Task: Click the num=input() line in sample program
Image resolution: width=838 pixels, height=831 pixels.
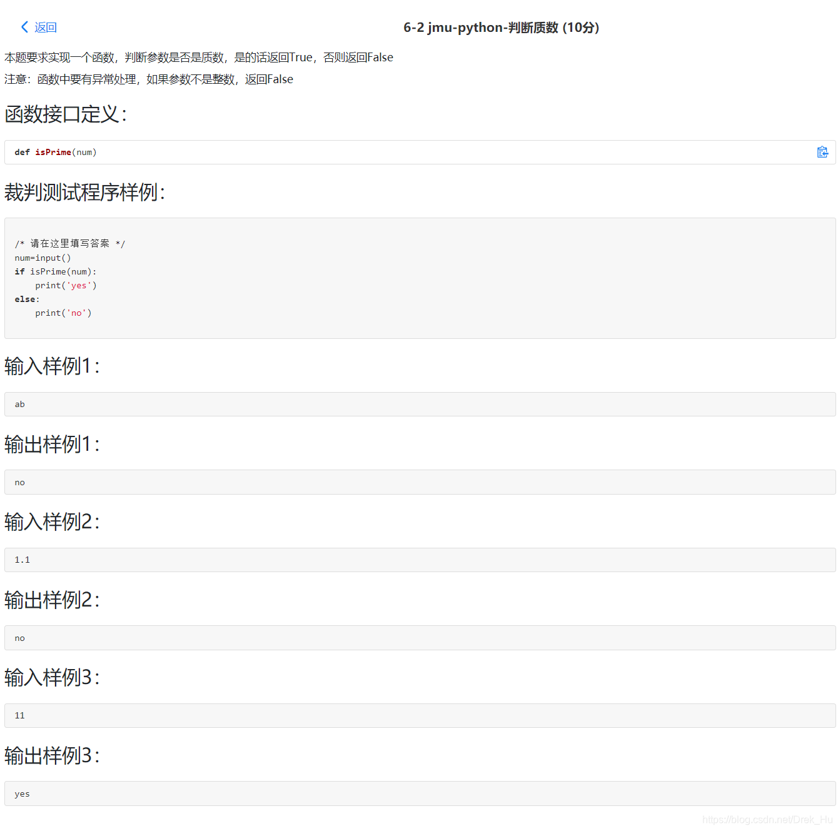Action: tap(43, 258)
